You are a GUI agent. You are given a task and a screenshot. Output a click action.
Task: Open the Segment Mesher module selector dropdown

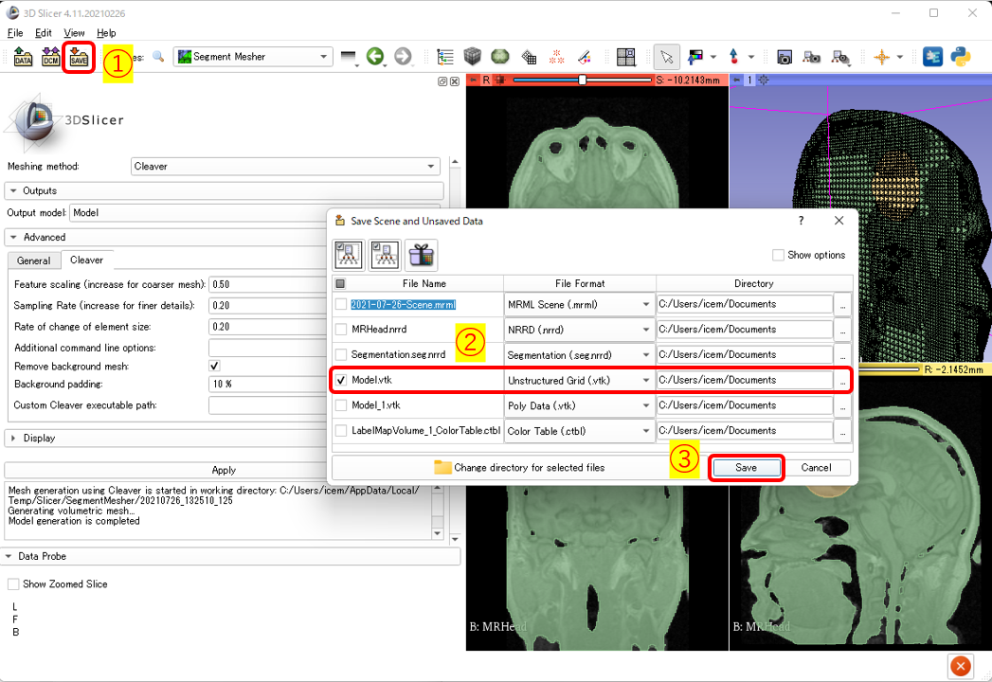pyautogui.click(x=252, y=57)
